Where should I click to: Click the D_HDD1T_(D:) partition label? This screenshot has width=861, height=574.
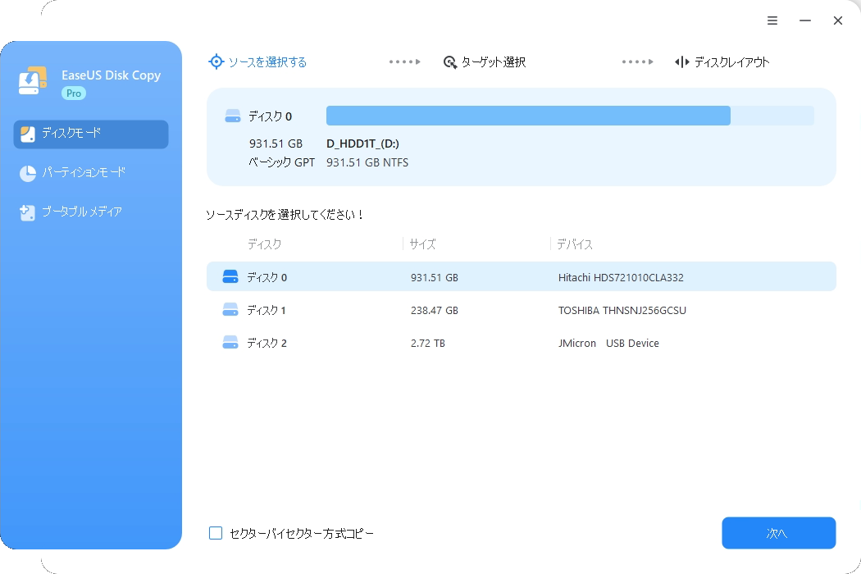coord(362,143)
